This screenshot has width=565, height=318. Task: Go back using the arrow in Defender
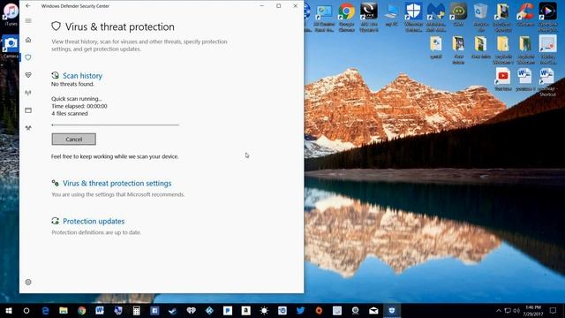pyautogui.click(x=28, y=6)
